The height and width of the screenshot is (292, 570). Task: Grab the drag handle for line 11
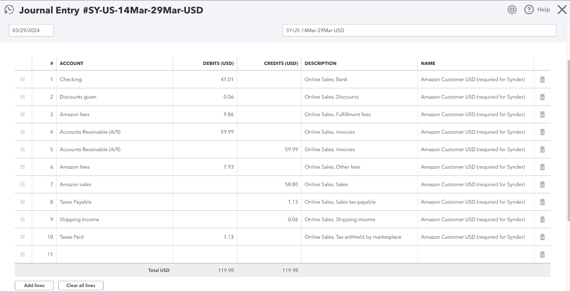(x=23, y=254)
